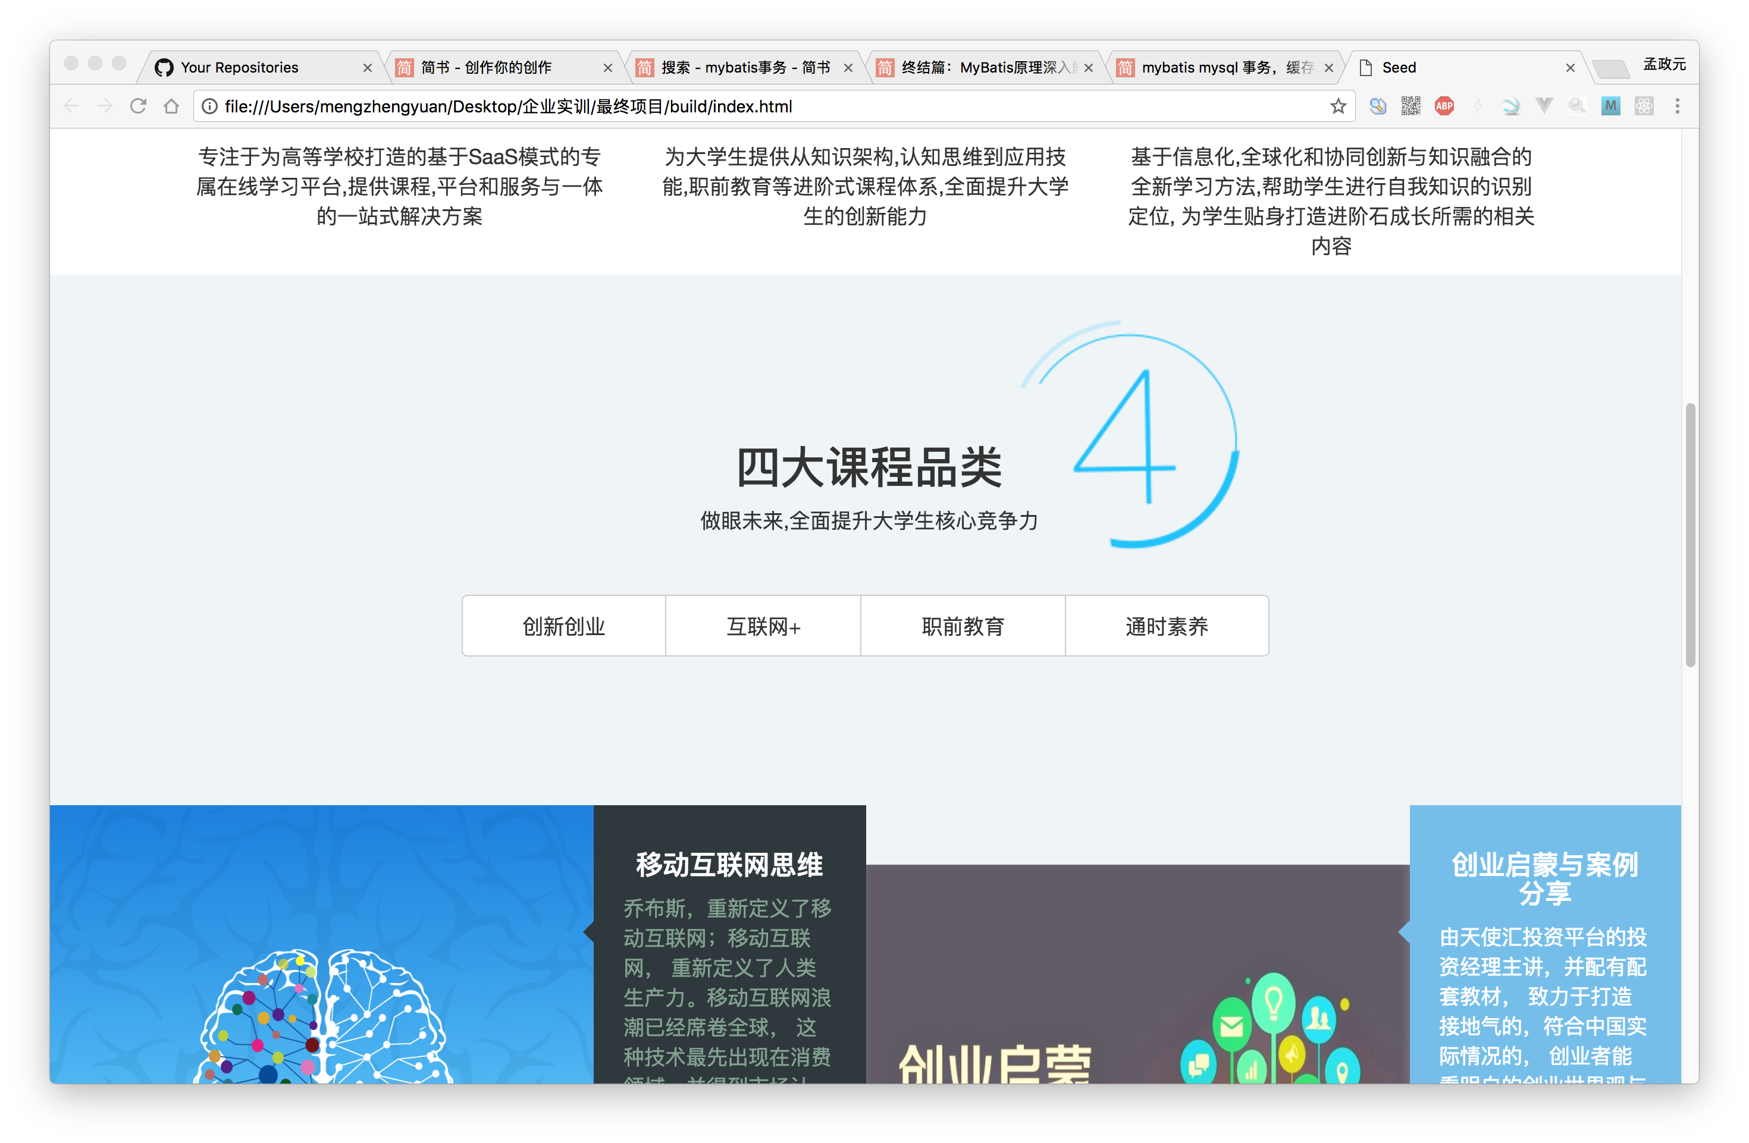Click the blue M extension icon
This screenshot has width=1749, height=1143.
click(x=1610, y=106)
